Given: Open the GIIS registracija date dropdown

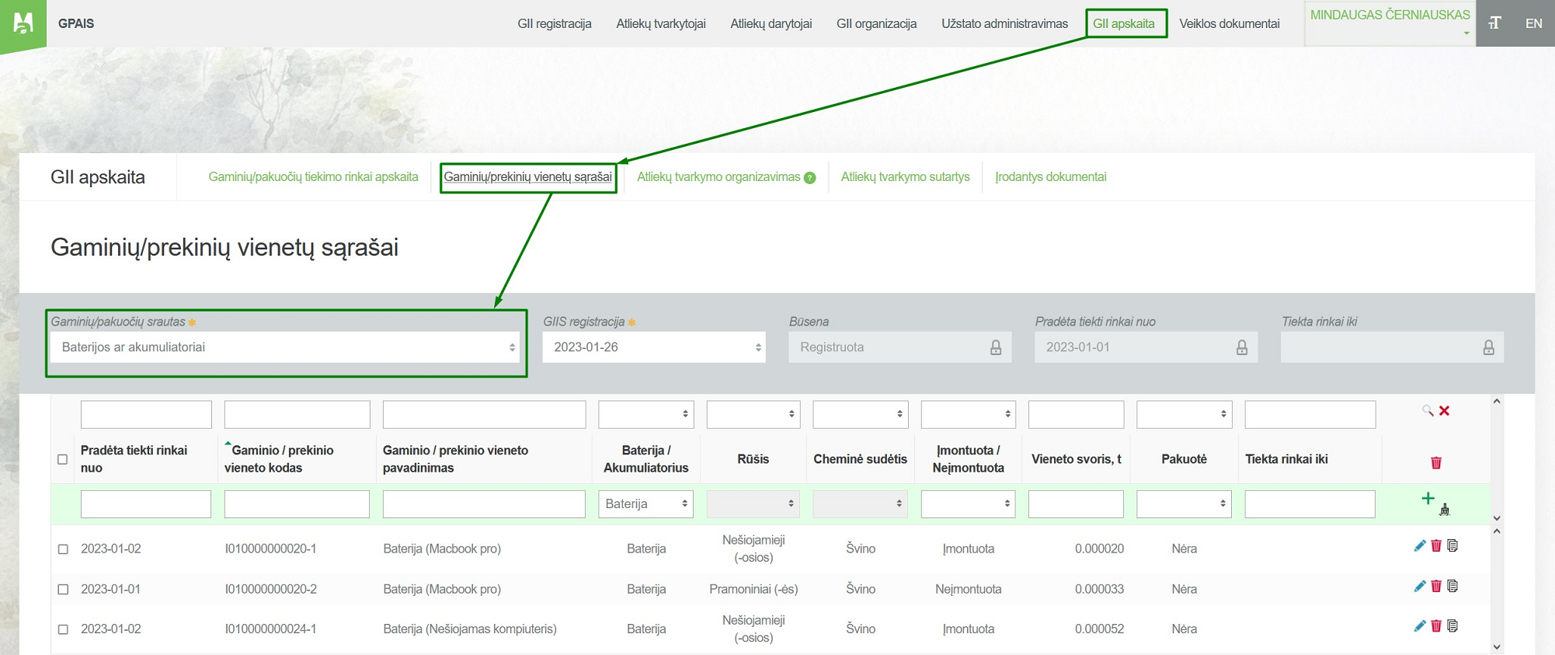Looking at the screenshot, I should pyautogui.click(x=653, y=347).
